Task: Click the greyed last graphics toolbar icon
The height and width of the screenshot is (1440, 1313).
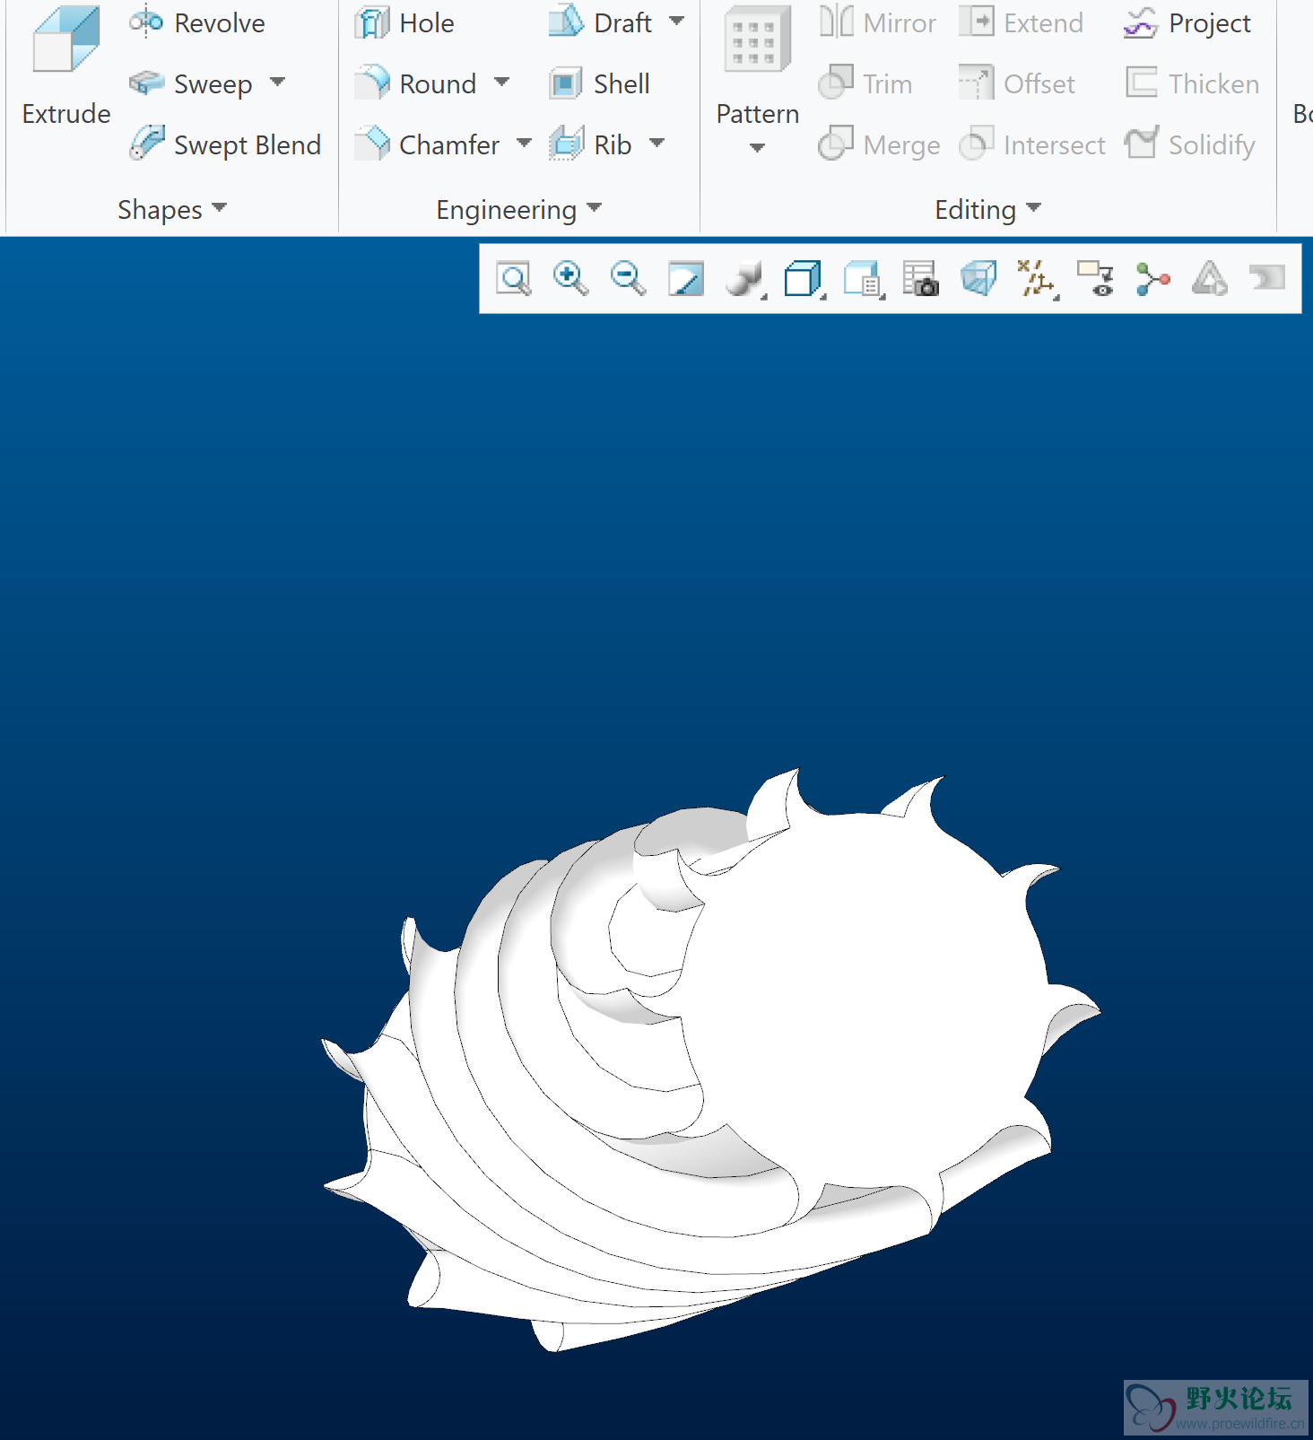Action: 1267,279
